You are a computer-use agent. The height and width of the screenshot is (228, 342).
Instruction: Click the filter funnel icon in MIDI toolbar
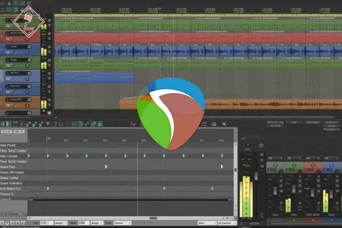coord(48,124)
